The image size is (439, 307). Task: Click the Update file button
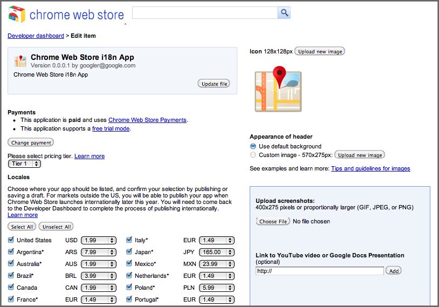[x=214, y=84]
